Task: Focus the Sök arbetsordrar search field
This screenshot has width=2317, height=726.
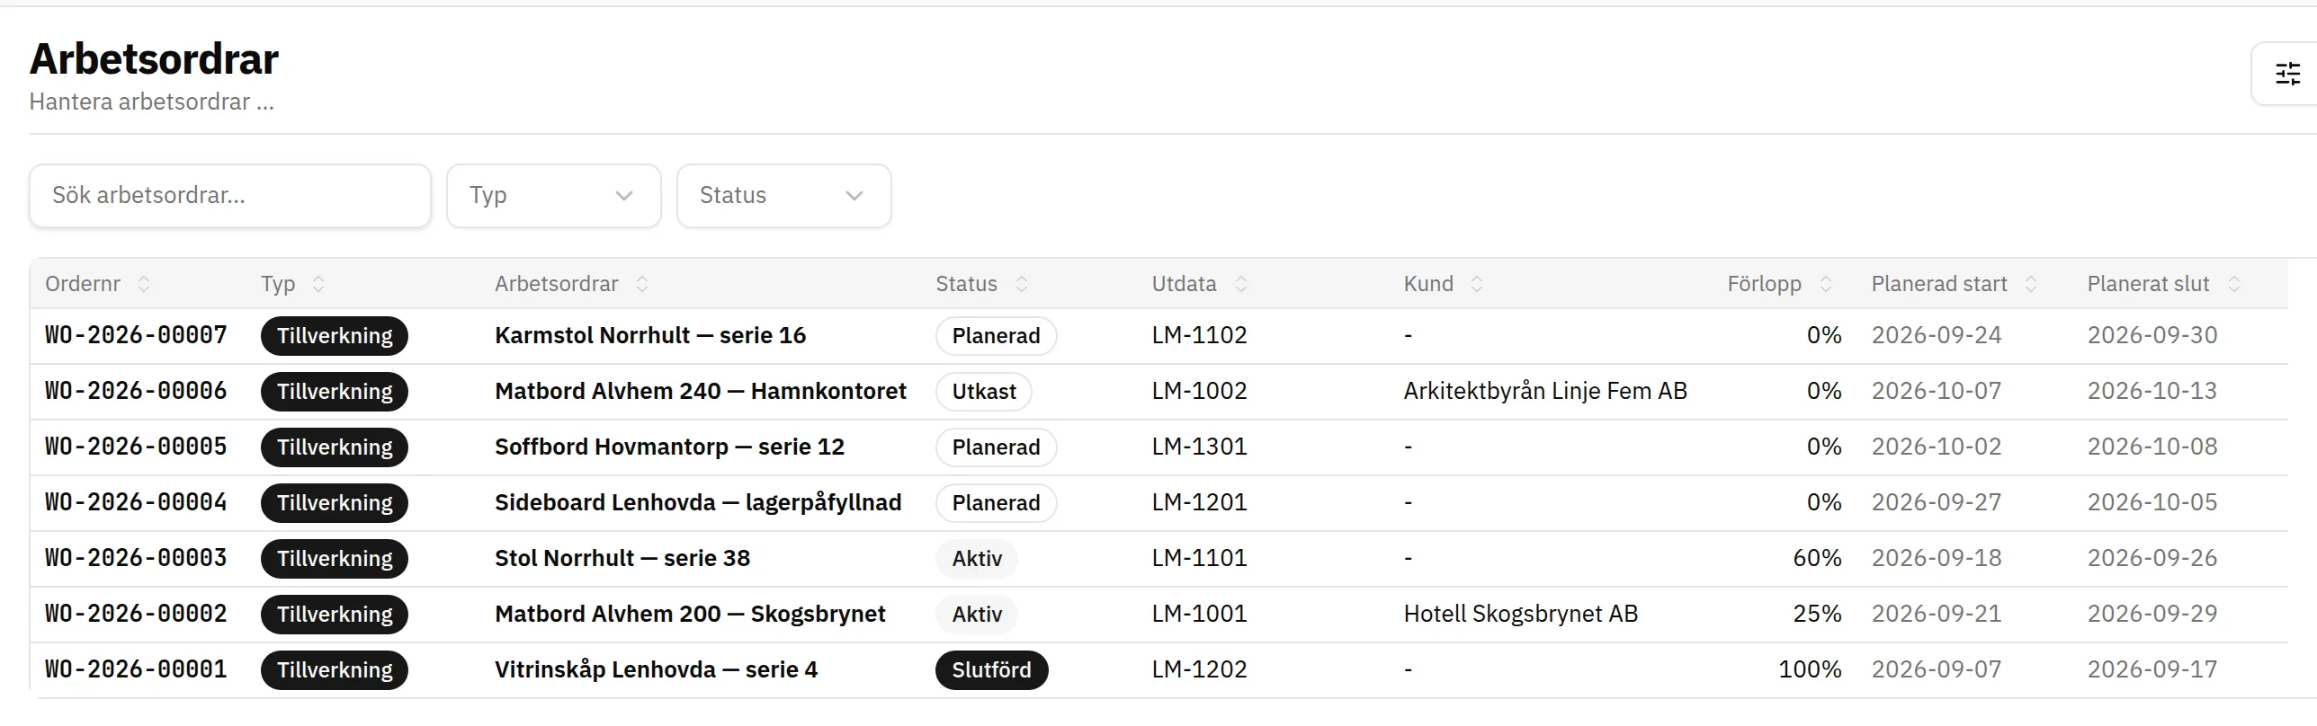Action: pos(230,196)
